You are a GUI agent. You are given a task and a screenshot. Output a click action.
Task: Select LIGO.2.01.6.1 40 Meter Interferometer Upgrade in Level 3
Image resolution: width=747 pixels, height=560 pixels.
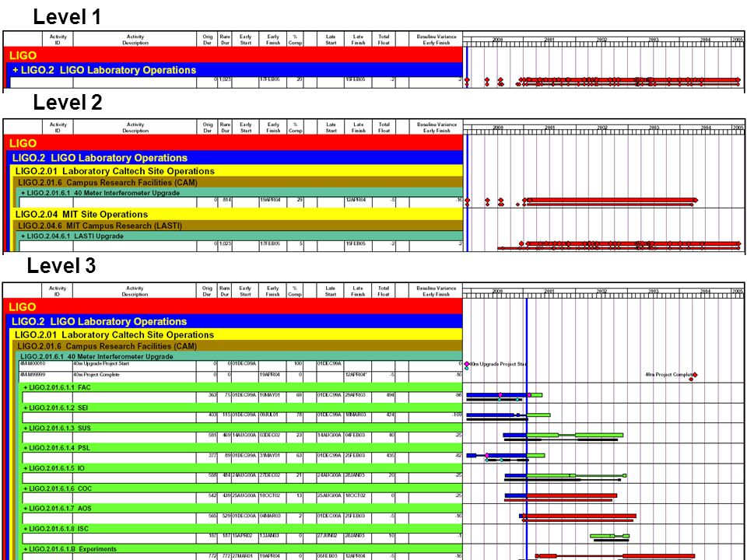coord(240,356)
